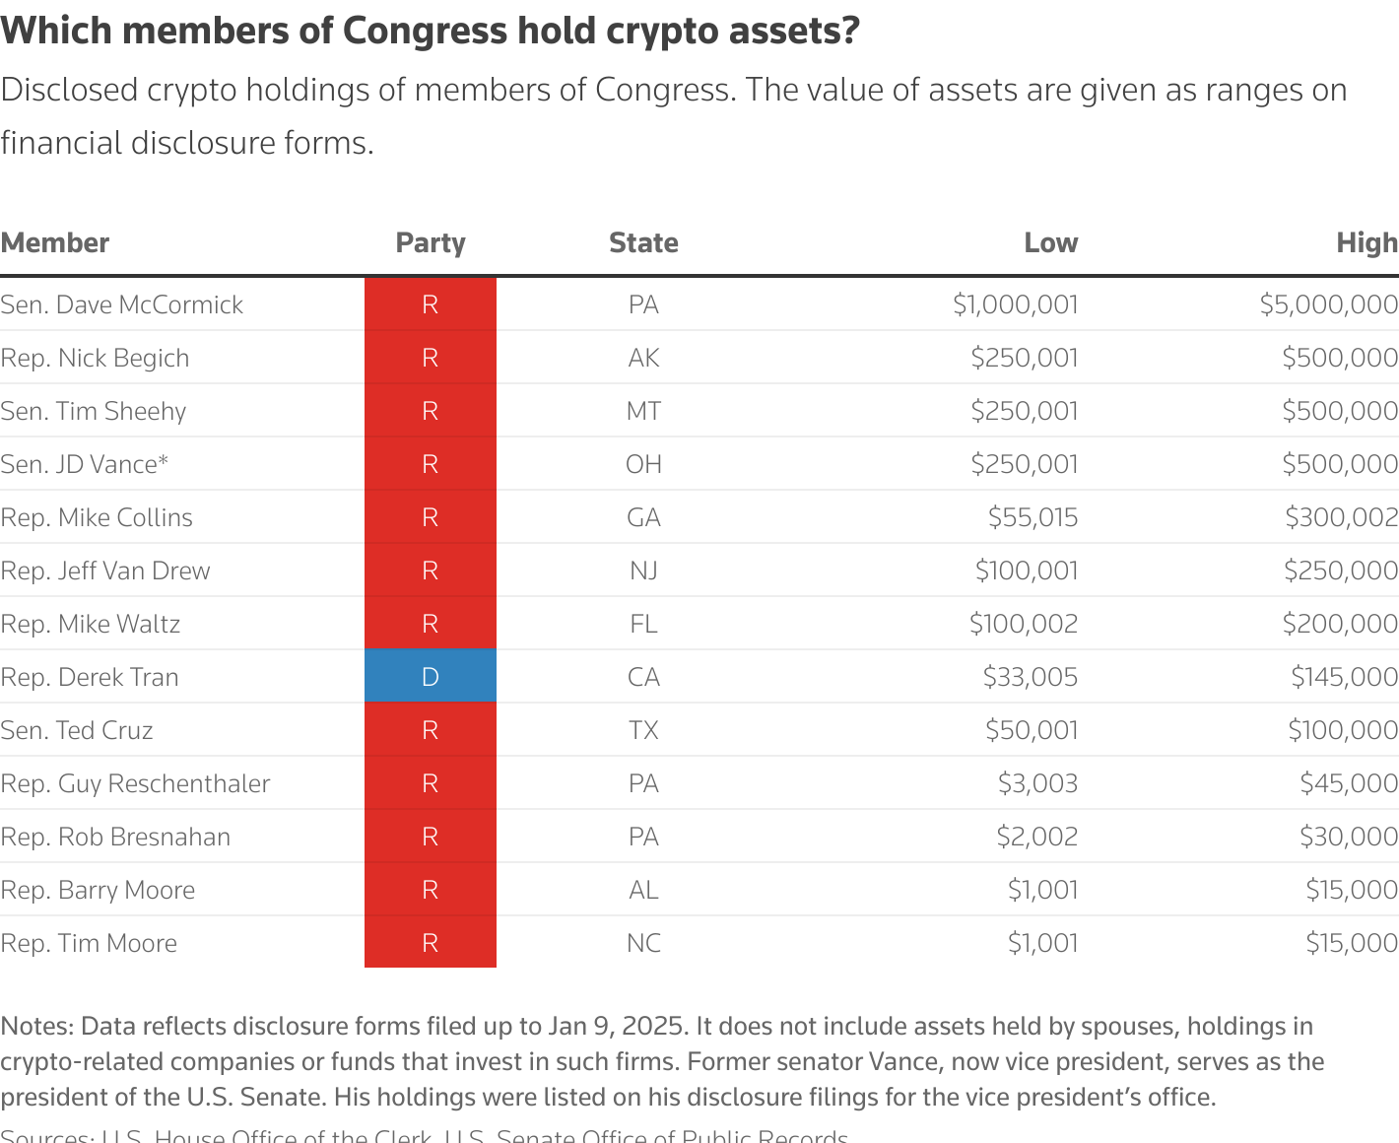
Task: Click the $5,000,000 high value
Action: [x=1328, y=304]
